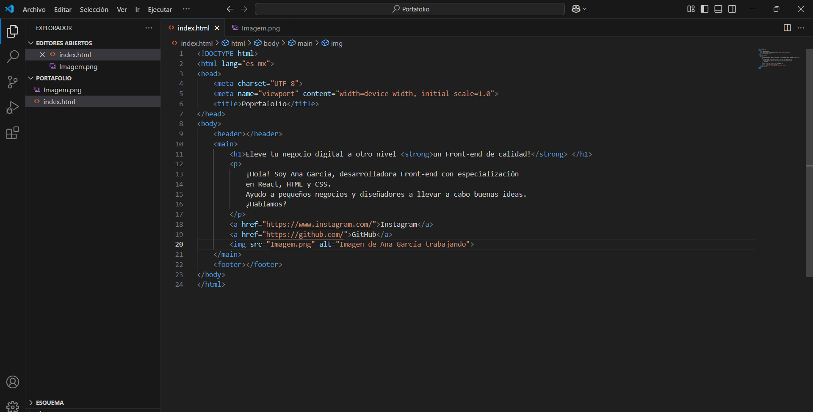This screenshot has height=412, width=813.
Task: Click the title text Poprtafolio on line 6
Action: (x=264, y=104)
